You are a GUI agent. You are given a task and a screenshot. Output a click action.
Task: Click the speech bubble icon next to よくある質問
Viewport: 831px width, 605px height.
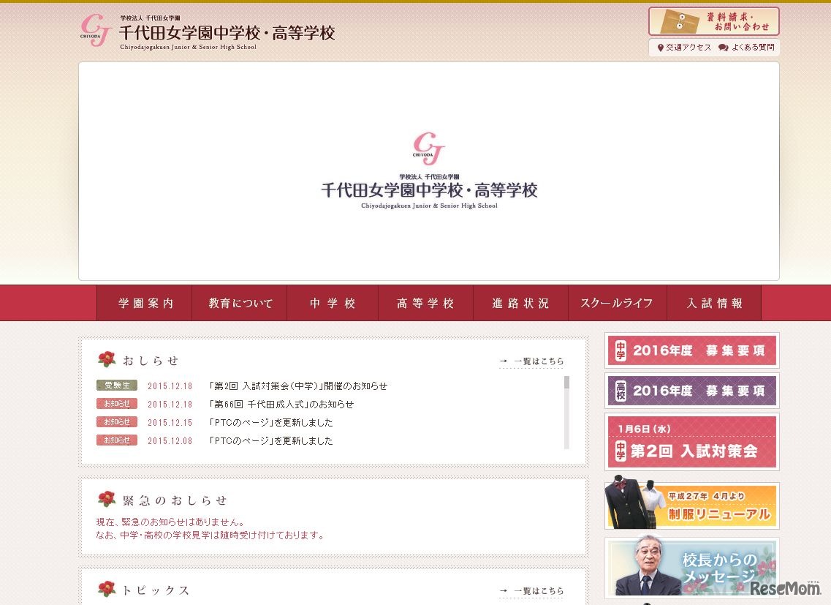721,48
